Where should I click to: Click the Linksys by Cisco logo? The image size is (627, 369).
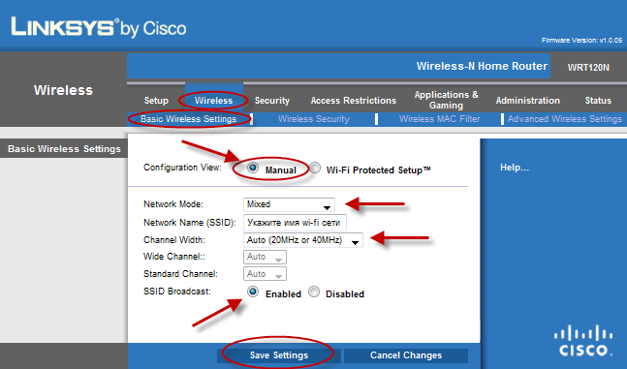[x=99, y=27]
